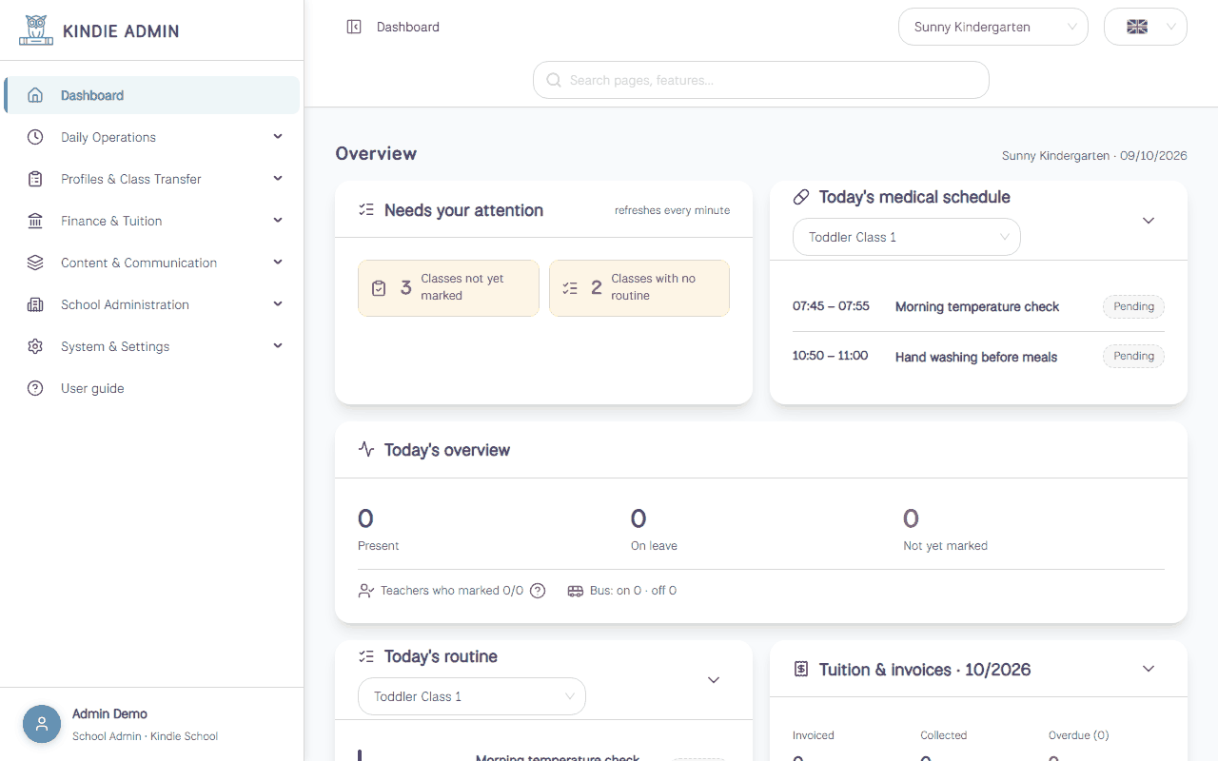Click the help icon beside Teachers who marked
Image resolution: width=1218 pixels, height=761 pixels.
click(x=538, y=591)
